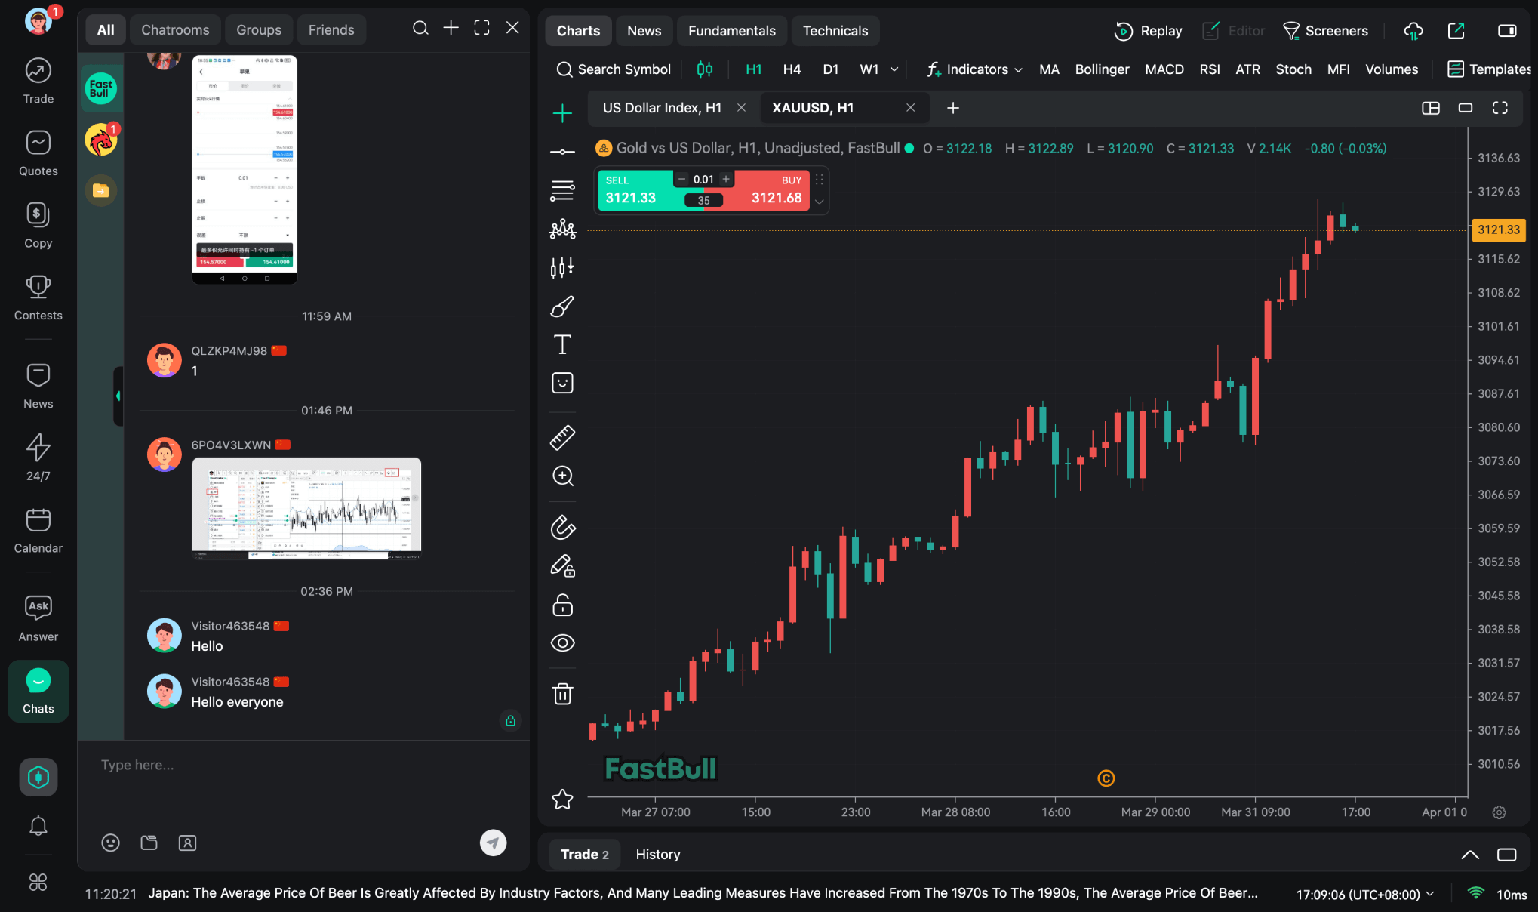Switch to the Fundamentals tab

click(731, 31)
